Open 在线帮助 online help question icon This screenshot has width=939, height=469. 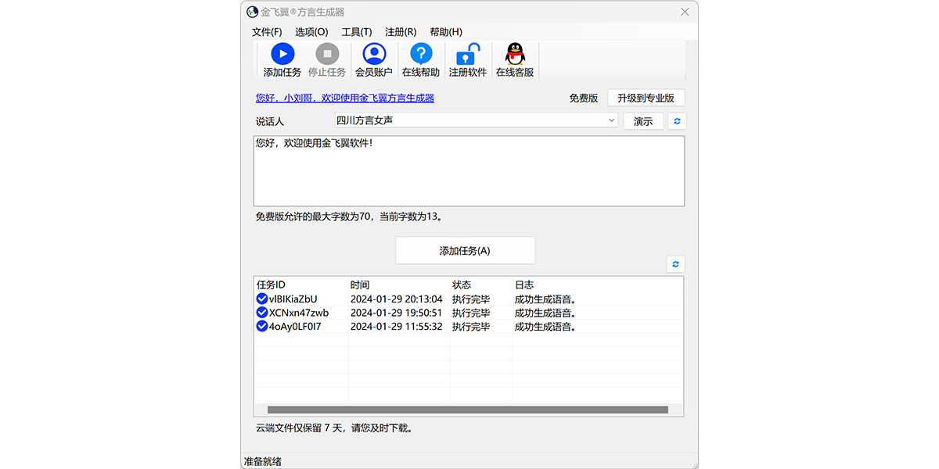[421, 54]
